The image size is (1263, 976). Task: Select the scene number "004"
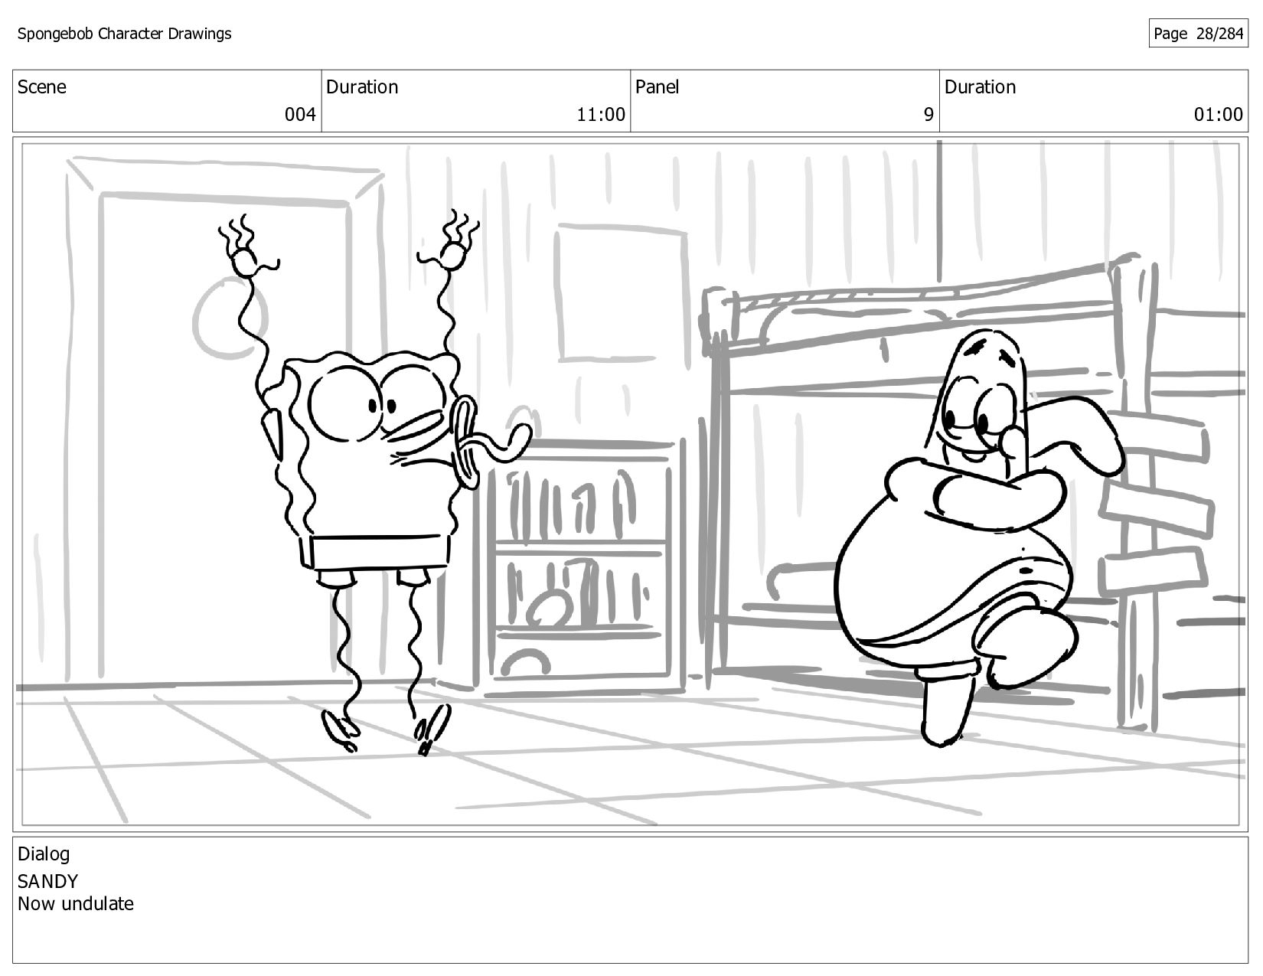300,115
